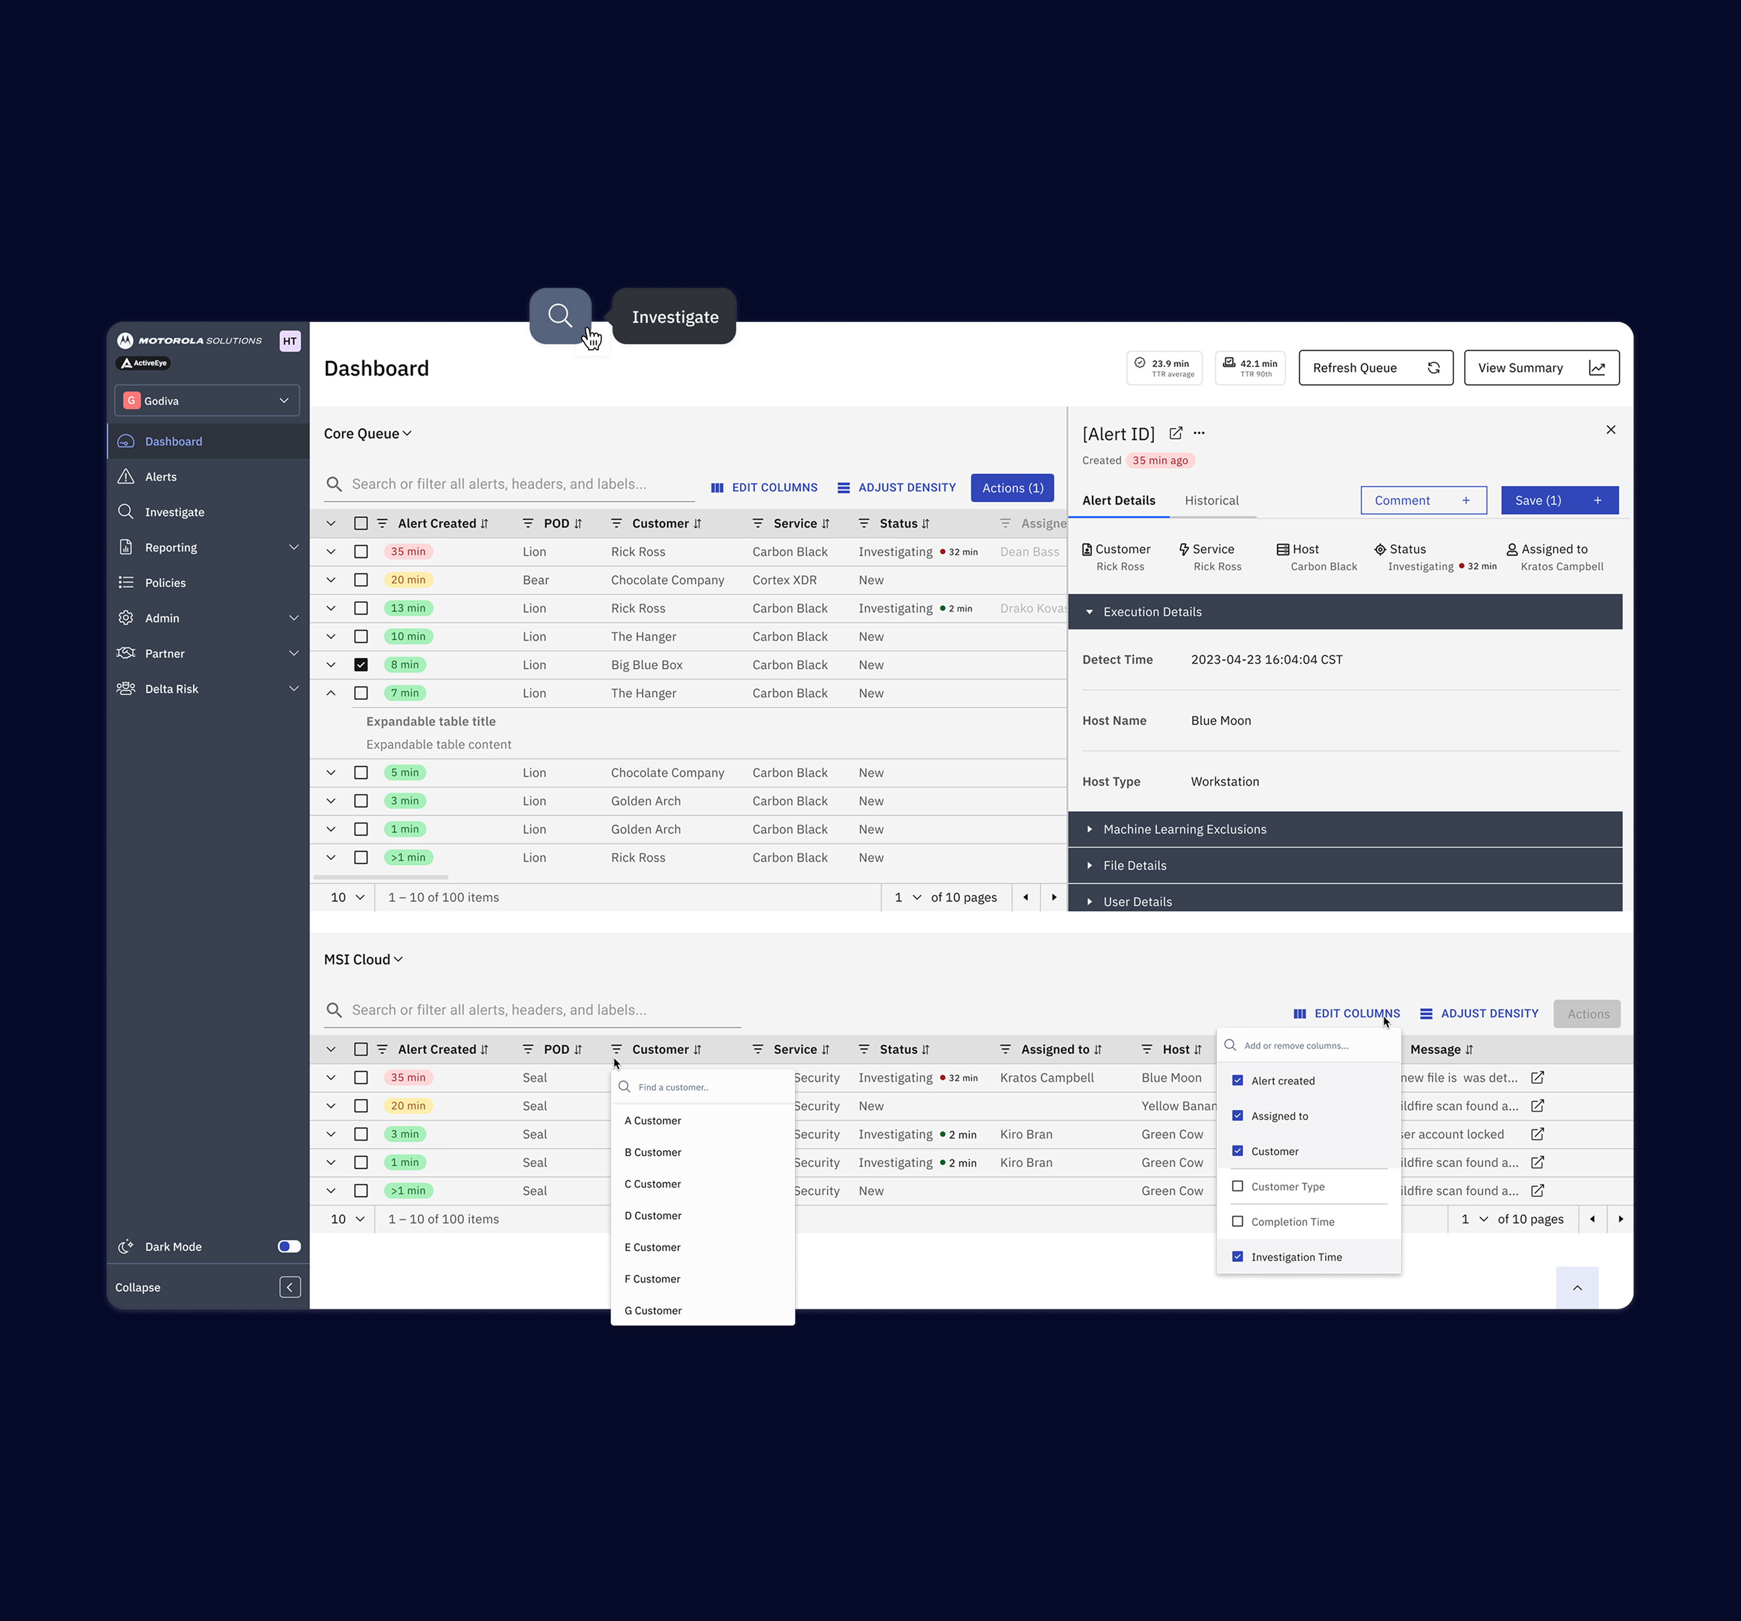Viewport: 1741px width, 1621px height.
Task: Open the MSI Cloud dropdown title
Action: (363, 960)
